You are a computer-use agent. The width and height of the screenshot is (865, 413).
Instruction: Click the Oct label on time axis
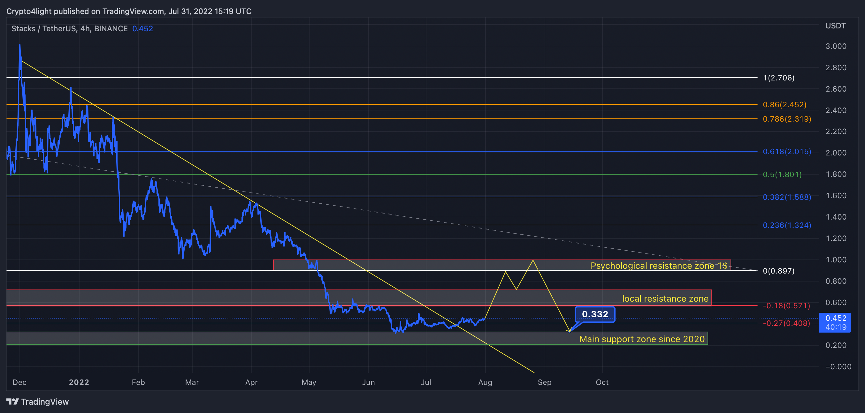(x=602, y=382)
